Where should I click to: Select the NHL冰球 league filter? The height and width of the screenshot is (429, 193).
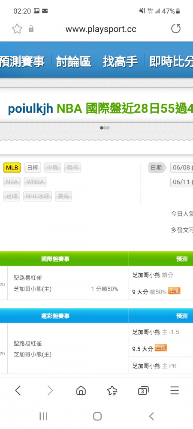coord(37,196)
